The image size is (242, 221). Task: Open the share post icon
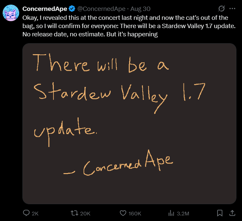pyautogui.click(x=232, y=213)
